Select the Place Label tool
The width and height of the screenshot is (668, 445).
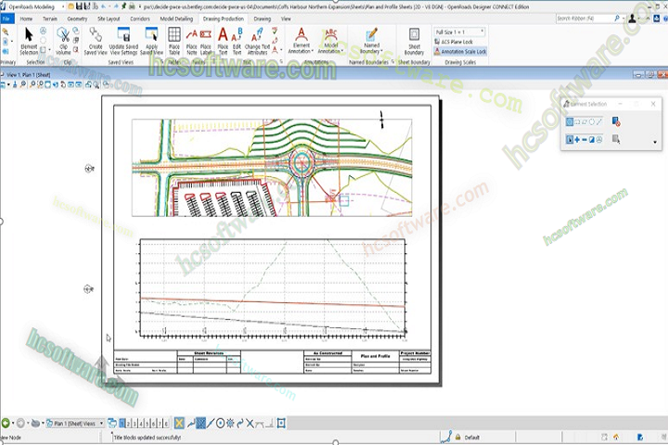pos(206,41)
